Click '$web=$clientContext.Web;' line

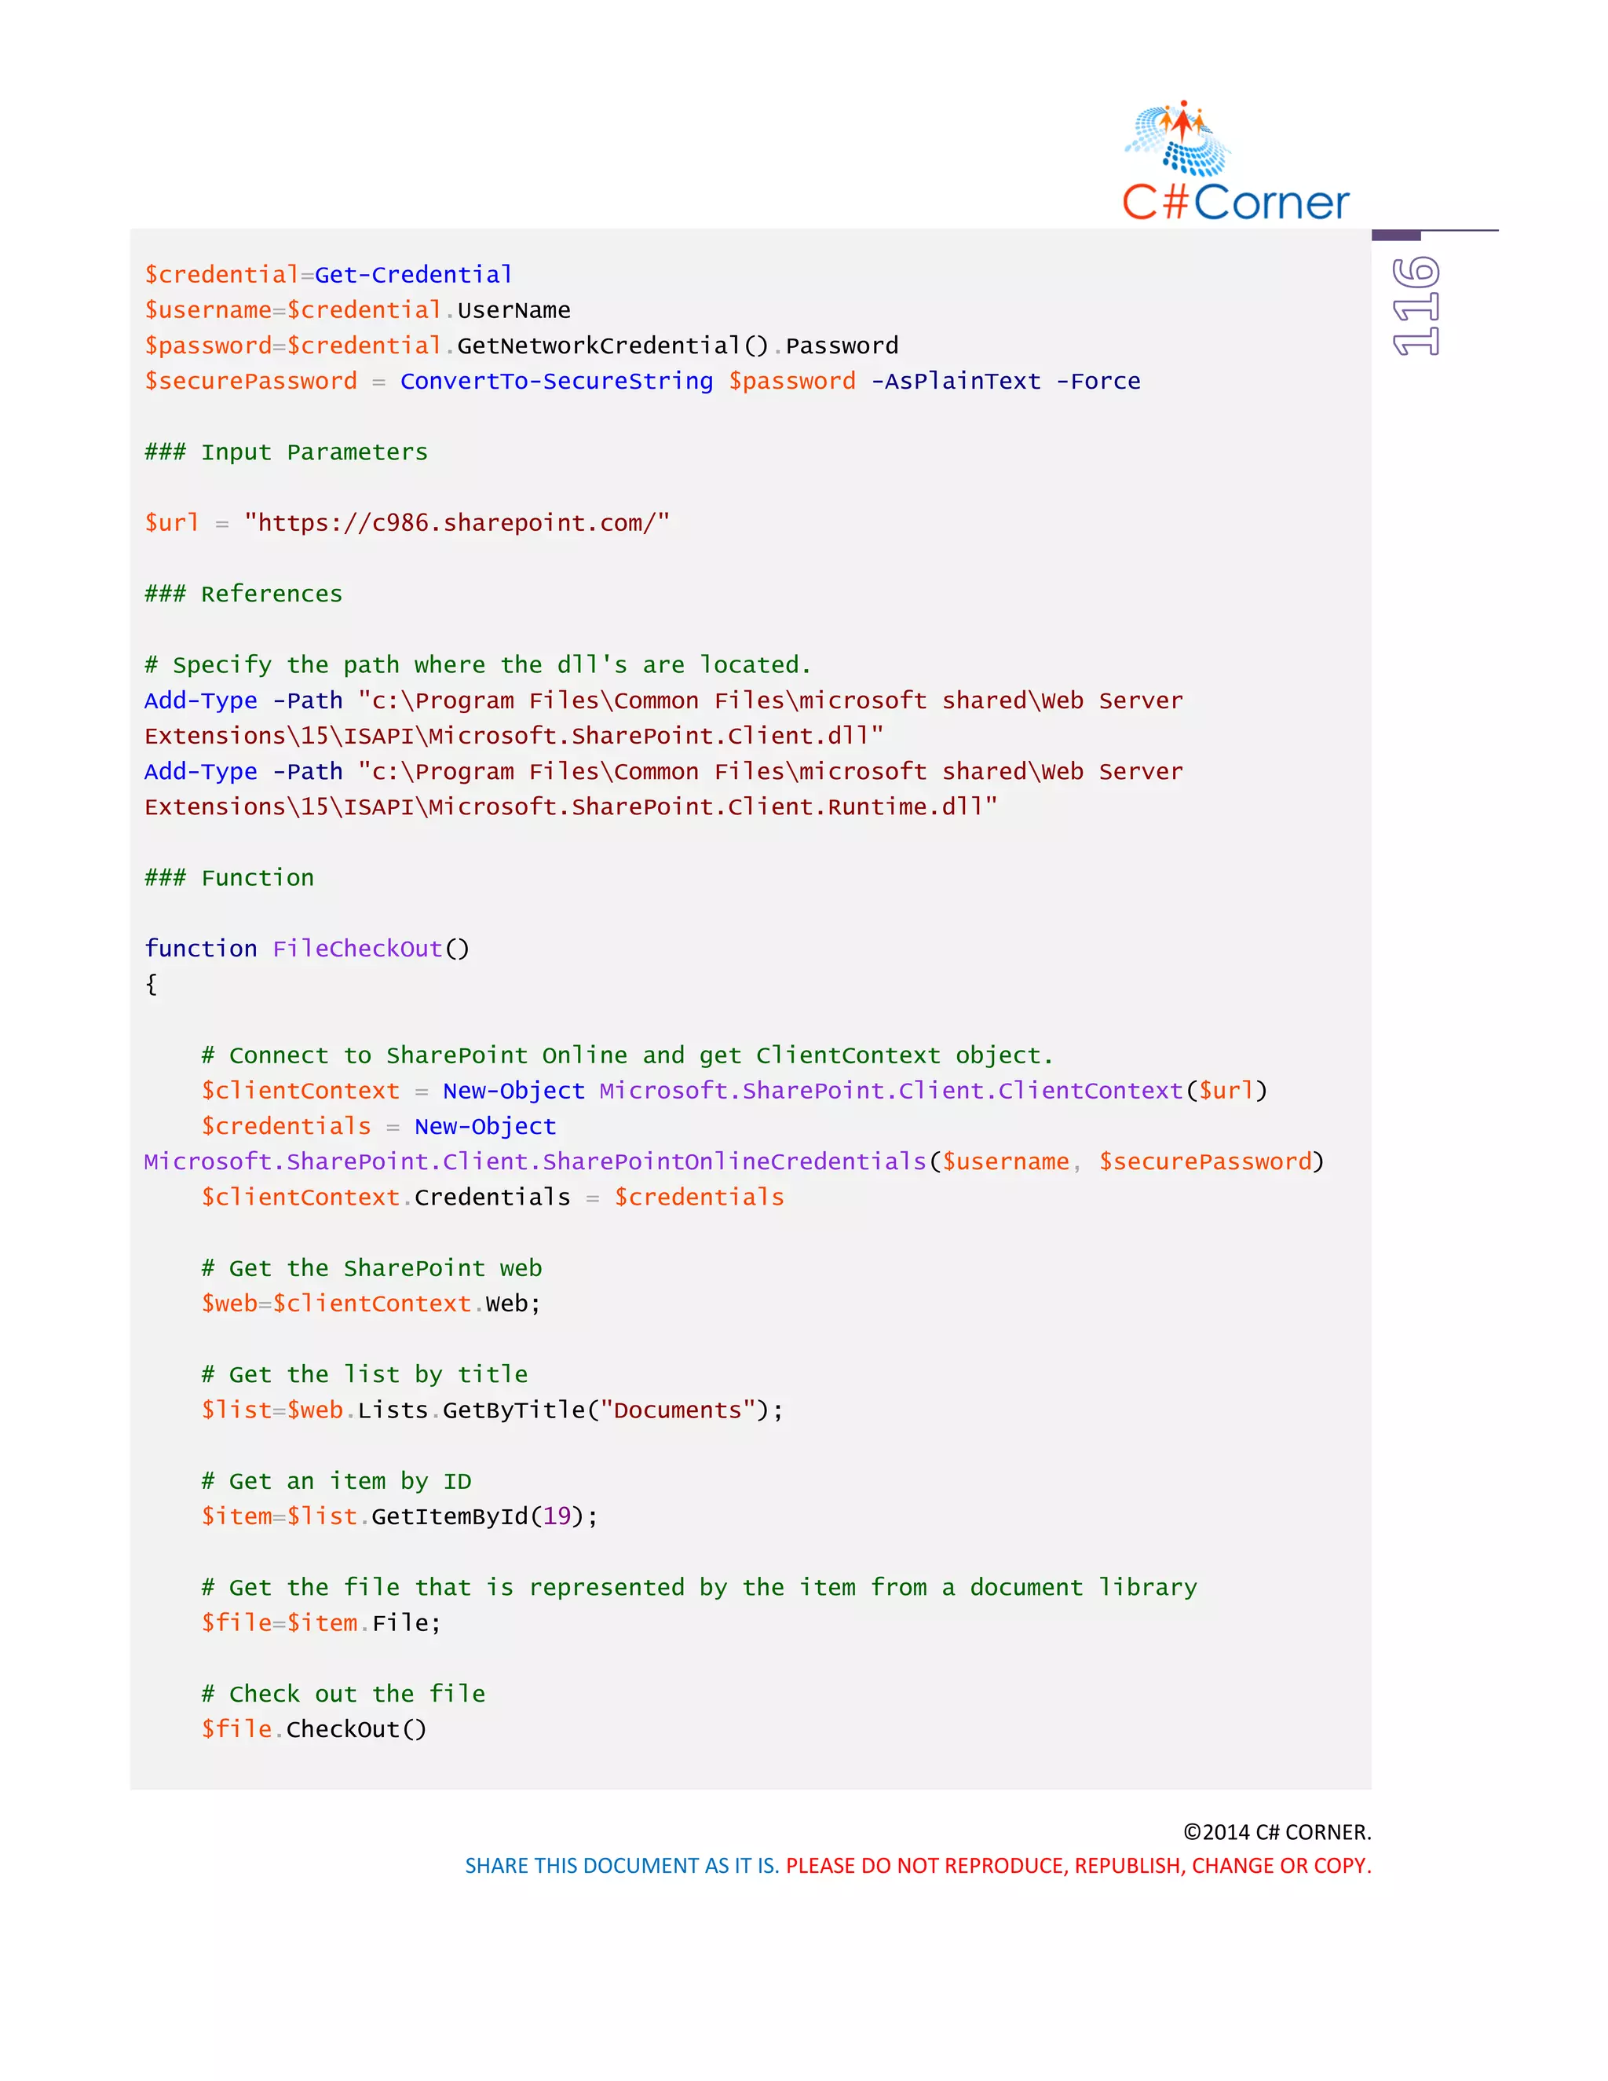(x=371, y=1303)
